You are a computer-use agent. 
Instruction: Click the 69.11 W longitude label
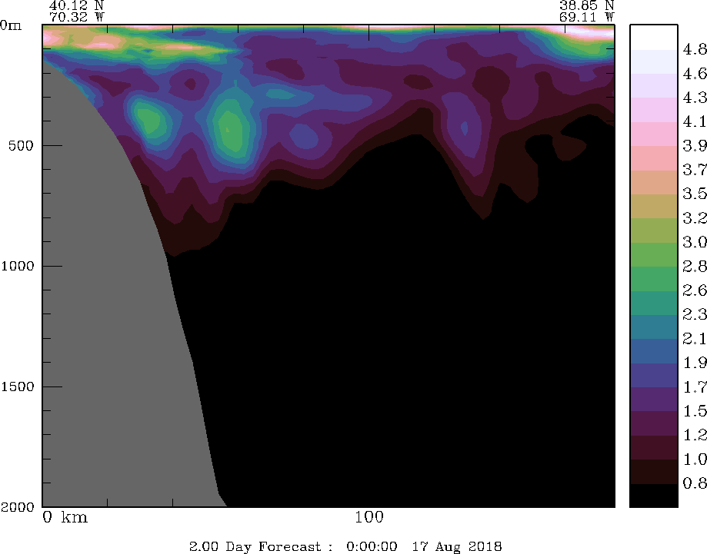(587, 17)
